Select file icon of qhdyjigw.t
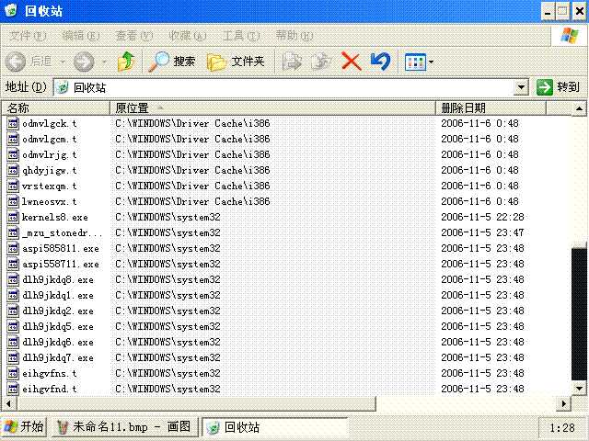 (x=13, y=170)
